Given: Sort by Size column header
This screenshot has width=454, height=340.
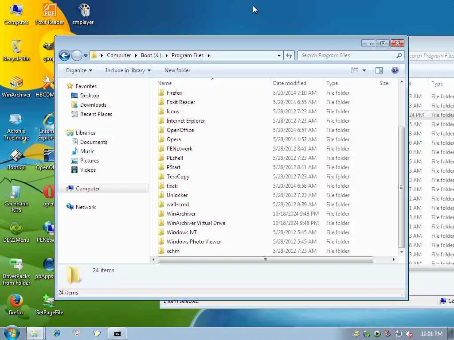Looking at the screenshot, I should point(387,83).
